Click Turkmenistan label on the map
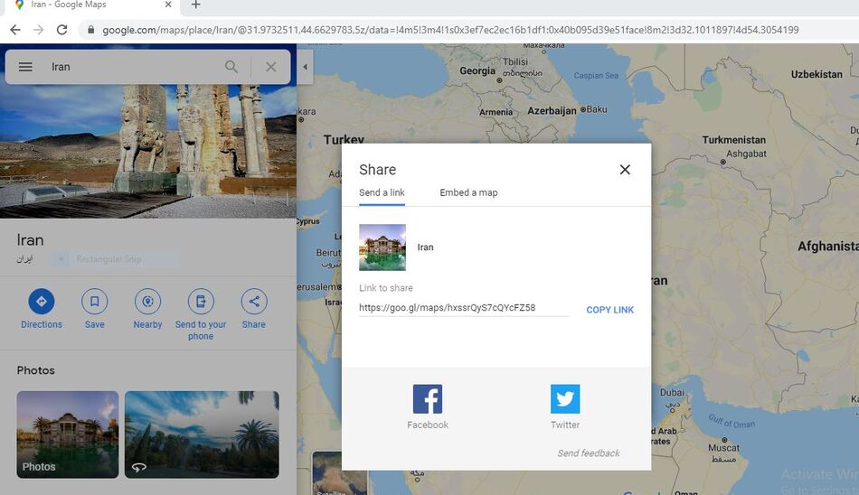Screen dimensions: 859x495 (x=733, y=140)
